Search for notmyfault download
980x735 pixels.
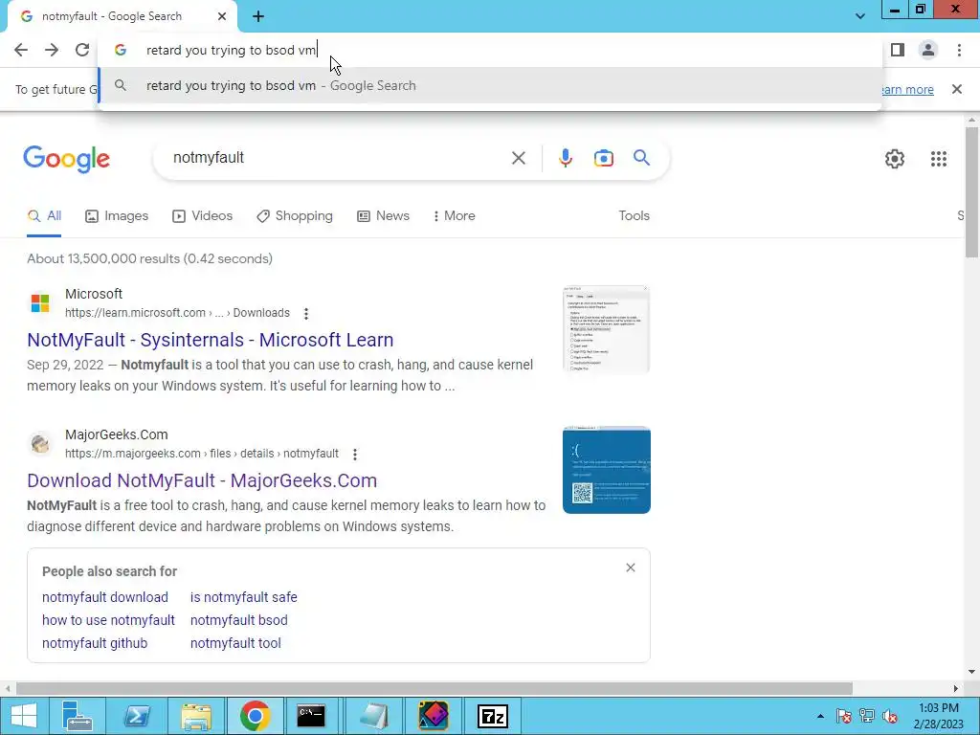(x=105, y=597)
